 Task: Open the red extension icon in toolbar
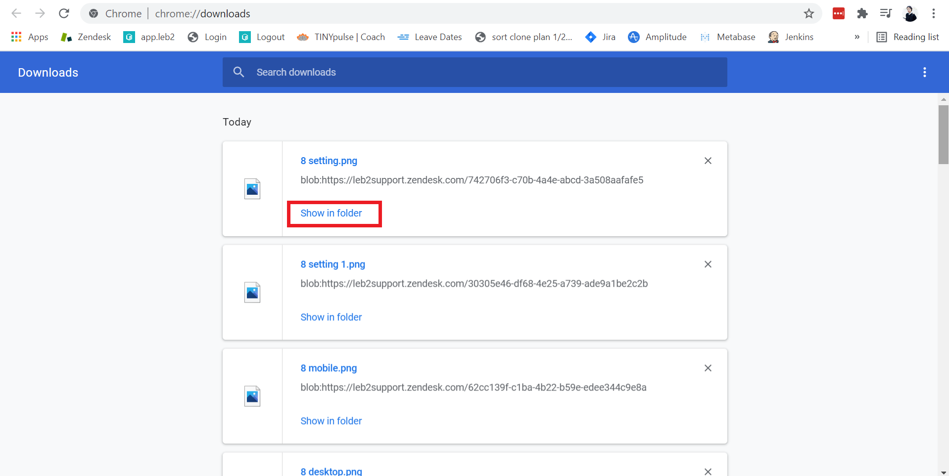click(839, 13)
